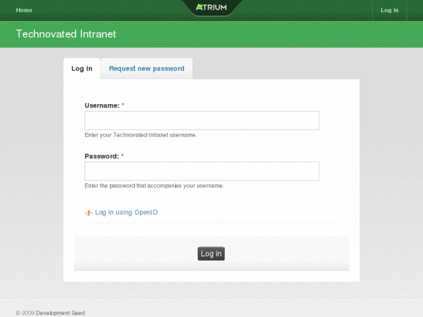Click the Username helper description text
Viewport: 423px width, 317px height.
141,135
